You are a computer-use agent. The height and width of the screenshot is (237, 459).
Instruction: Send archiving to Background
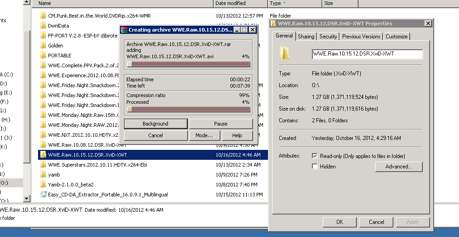coord(155,124)
